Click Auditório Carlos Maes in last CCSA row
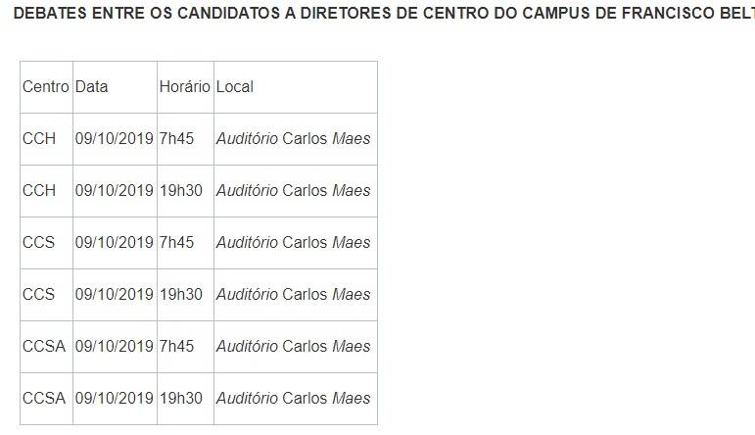 point(293,399)
